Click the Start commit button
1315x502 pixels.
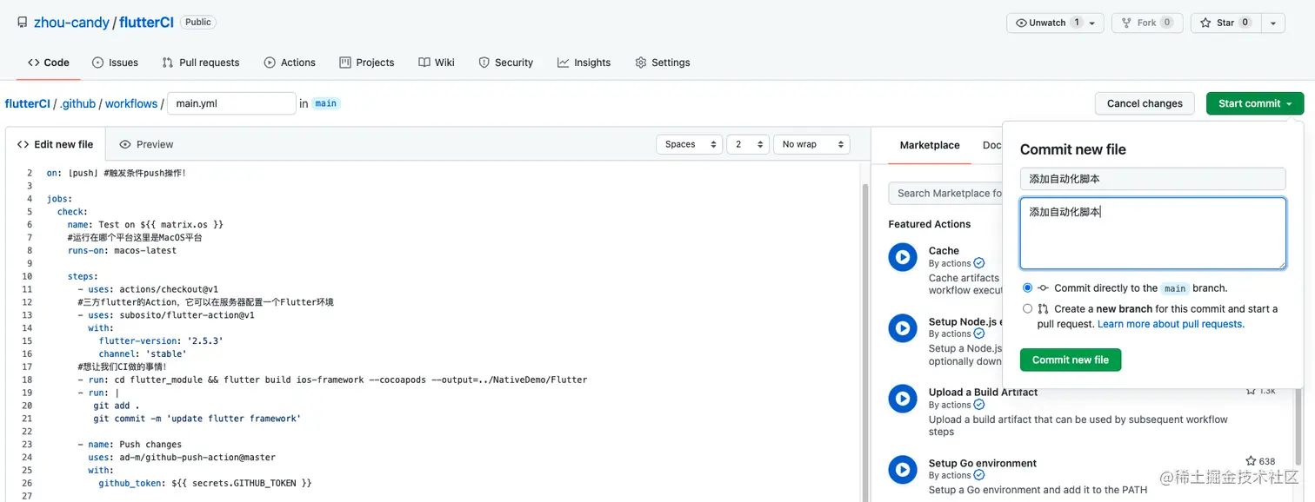coord(1255,103)
